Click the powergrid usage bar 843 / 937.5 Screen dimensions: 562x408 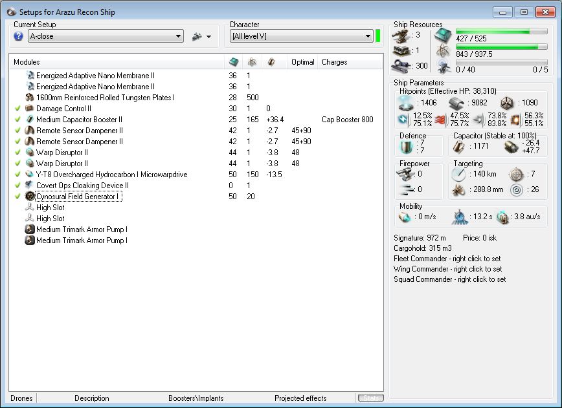click(501, 47)
